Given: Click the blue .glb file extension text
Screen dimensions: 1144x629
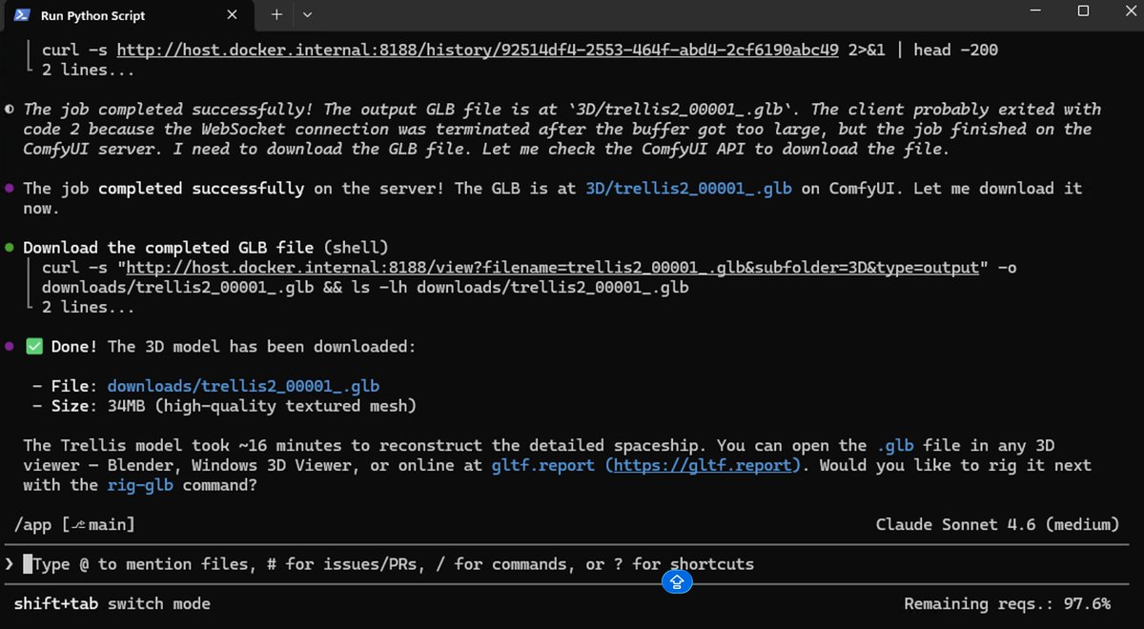Looking at the screenshot, I should pyautogui.click(x=895, y=446).
